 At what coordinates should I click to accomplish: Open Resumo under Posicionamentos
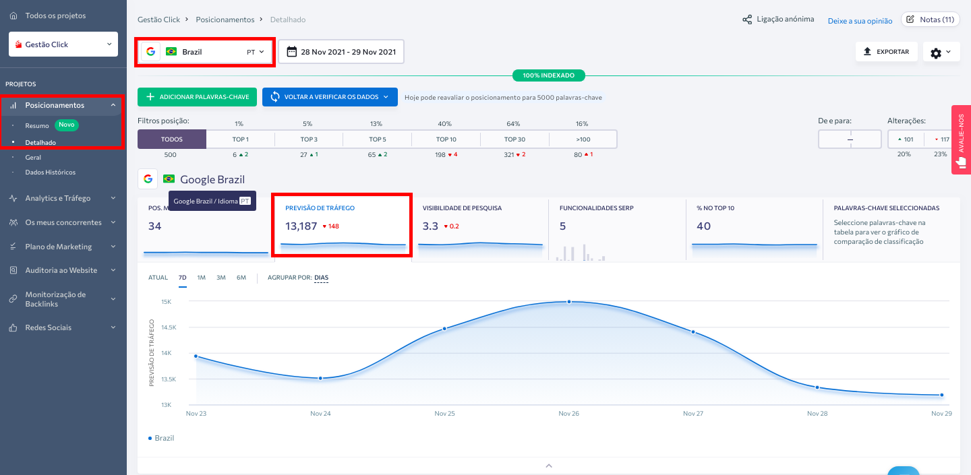37,125
